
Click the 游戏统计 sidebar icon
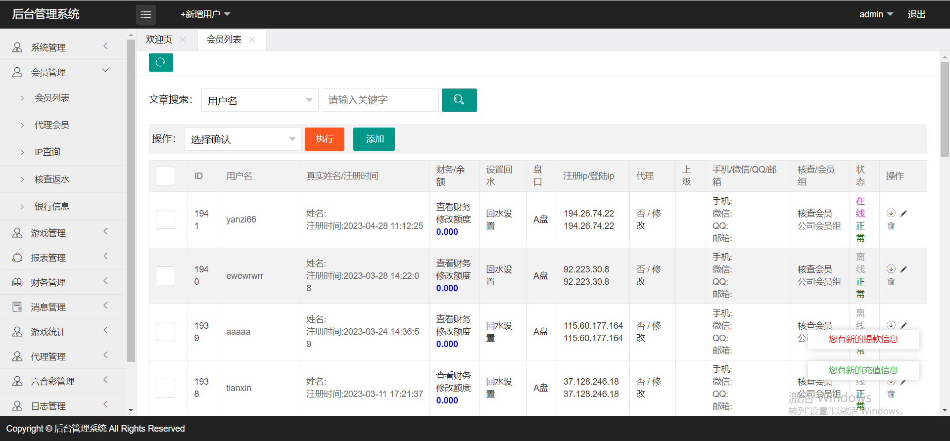[17, 332]
